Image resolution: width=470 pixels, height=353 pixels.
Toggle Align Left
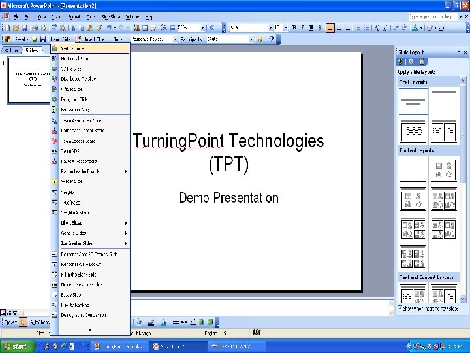330,28
